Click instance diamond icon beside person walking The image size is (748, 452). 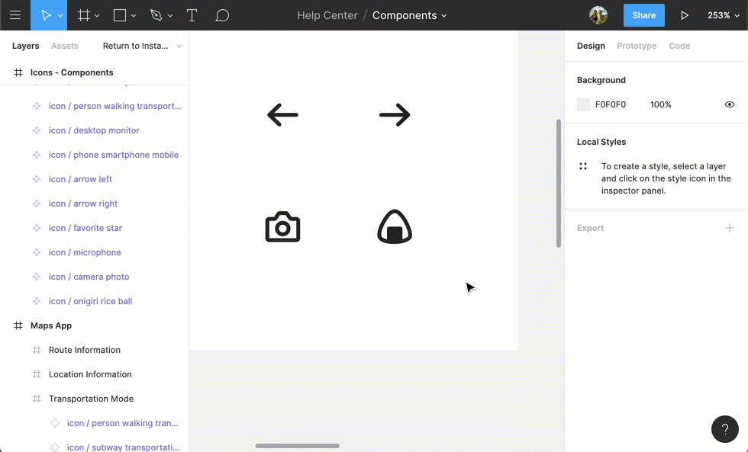[55, 423]
